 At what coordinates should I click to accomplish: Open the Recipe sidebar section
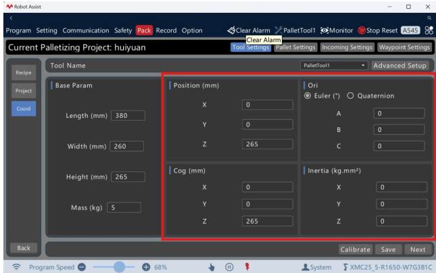tap(24, 72)
